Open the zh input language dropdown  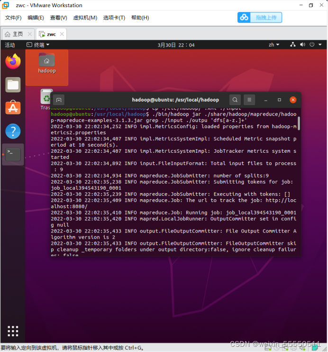(x=274, y=45)
